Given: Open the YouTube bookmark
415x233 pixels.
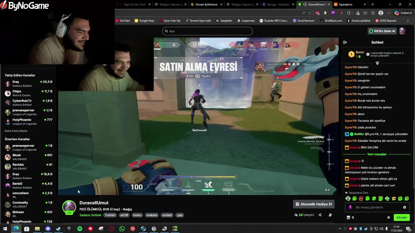Looking at the screenshot, I should click(x=123, y=21).
